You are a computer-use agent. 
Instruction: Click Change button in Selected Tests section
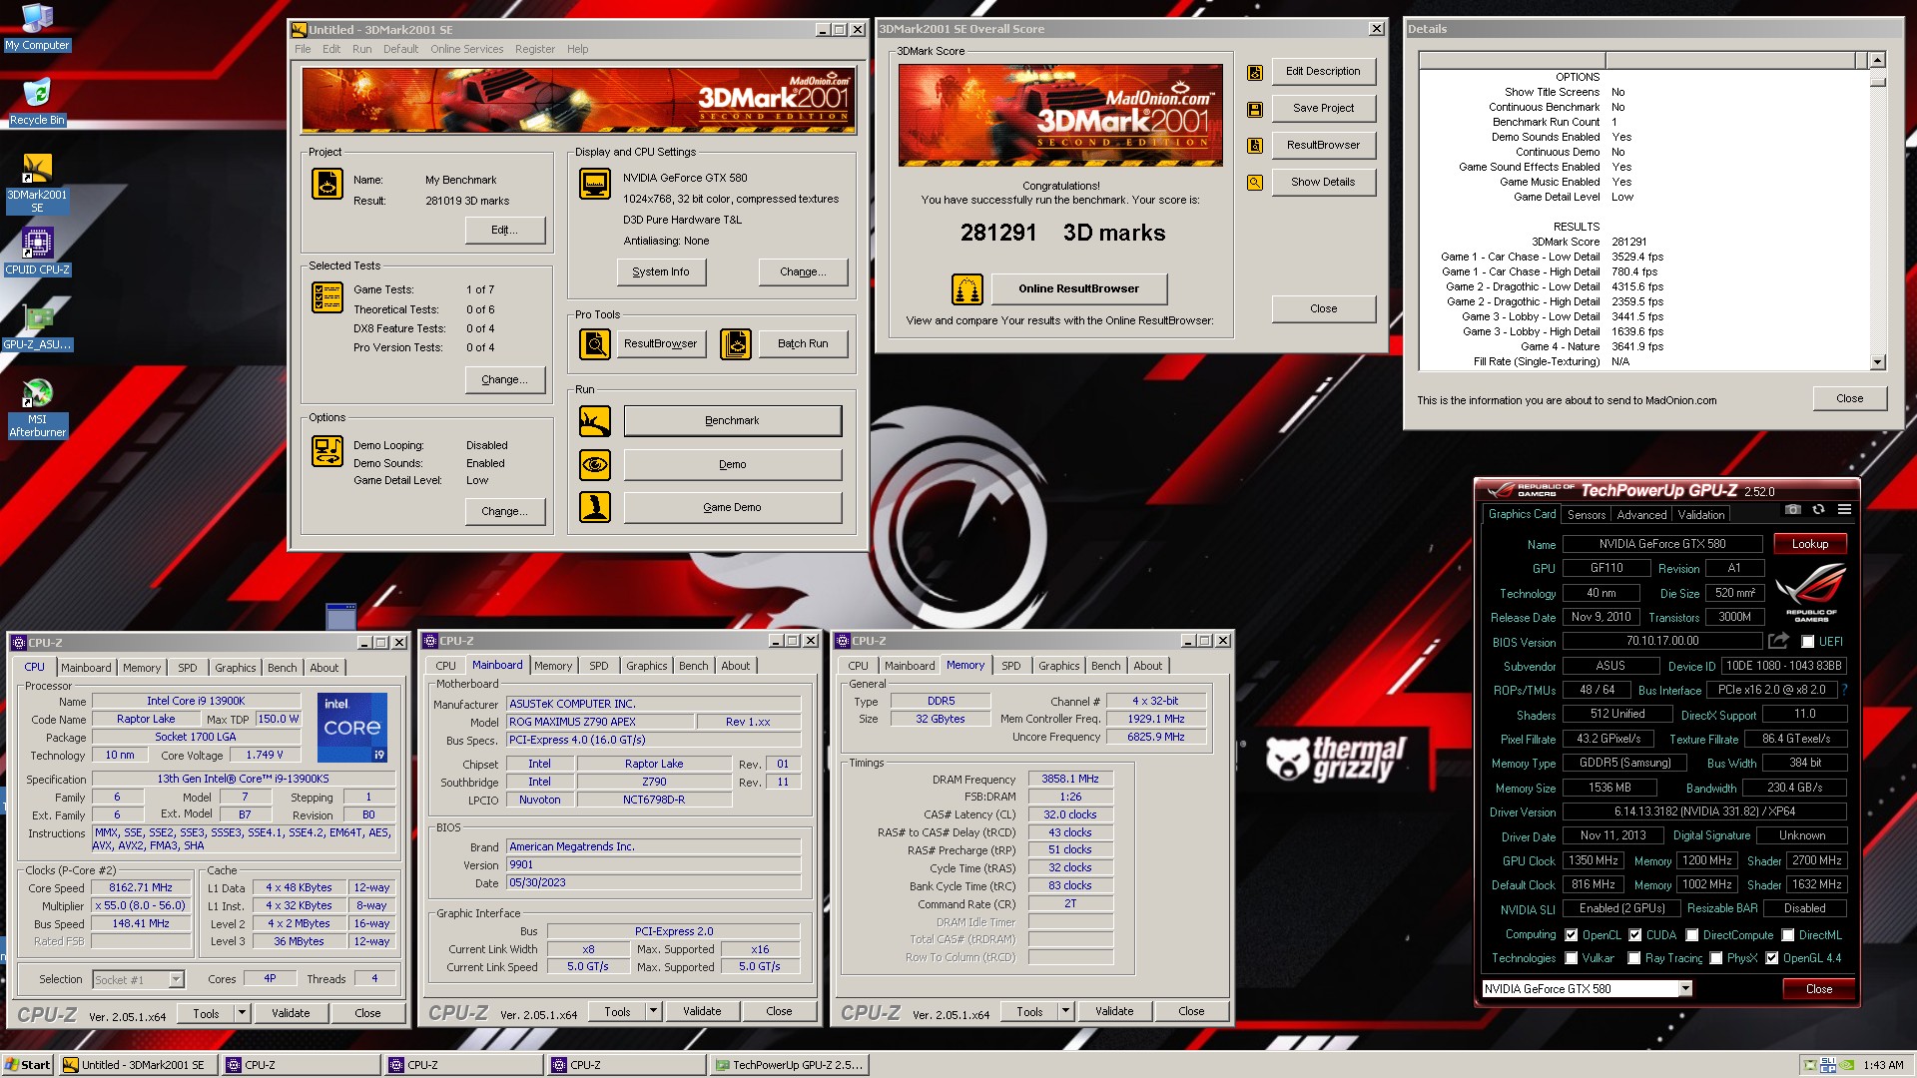pos(505,379)
